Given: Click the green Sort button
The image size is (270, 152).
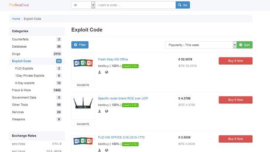Looking at the screenshot, I should pyautogui.click(x=245, y=45).
